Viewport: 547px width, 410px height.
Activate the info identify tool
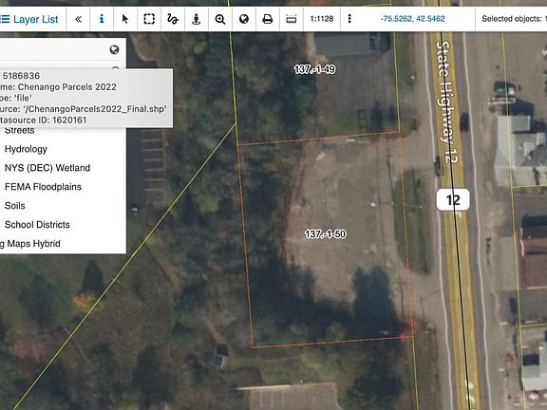pos(102,19)
